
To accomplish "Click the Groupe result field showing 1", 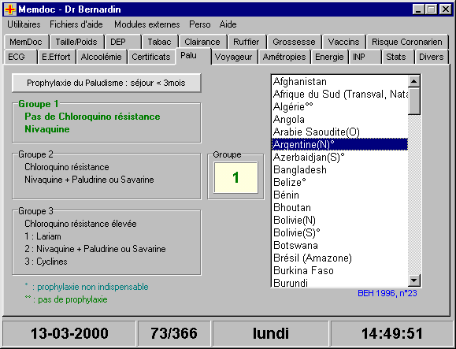I will coord(235,177).
